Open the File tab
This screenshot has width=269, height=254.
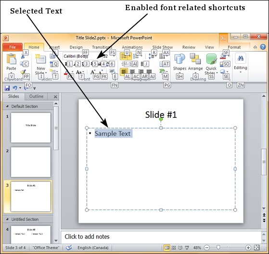(x=13, y=47)
